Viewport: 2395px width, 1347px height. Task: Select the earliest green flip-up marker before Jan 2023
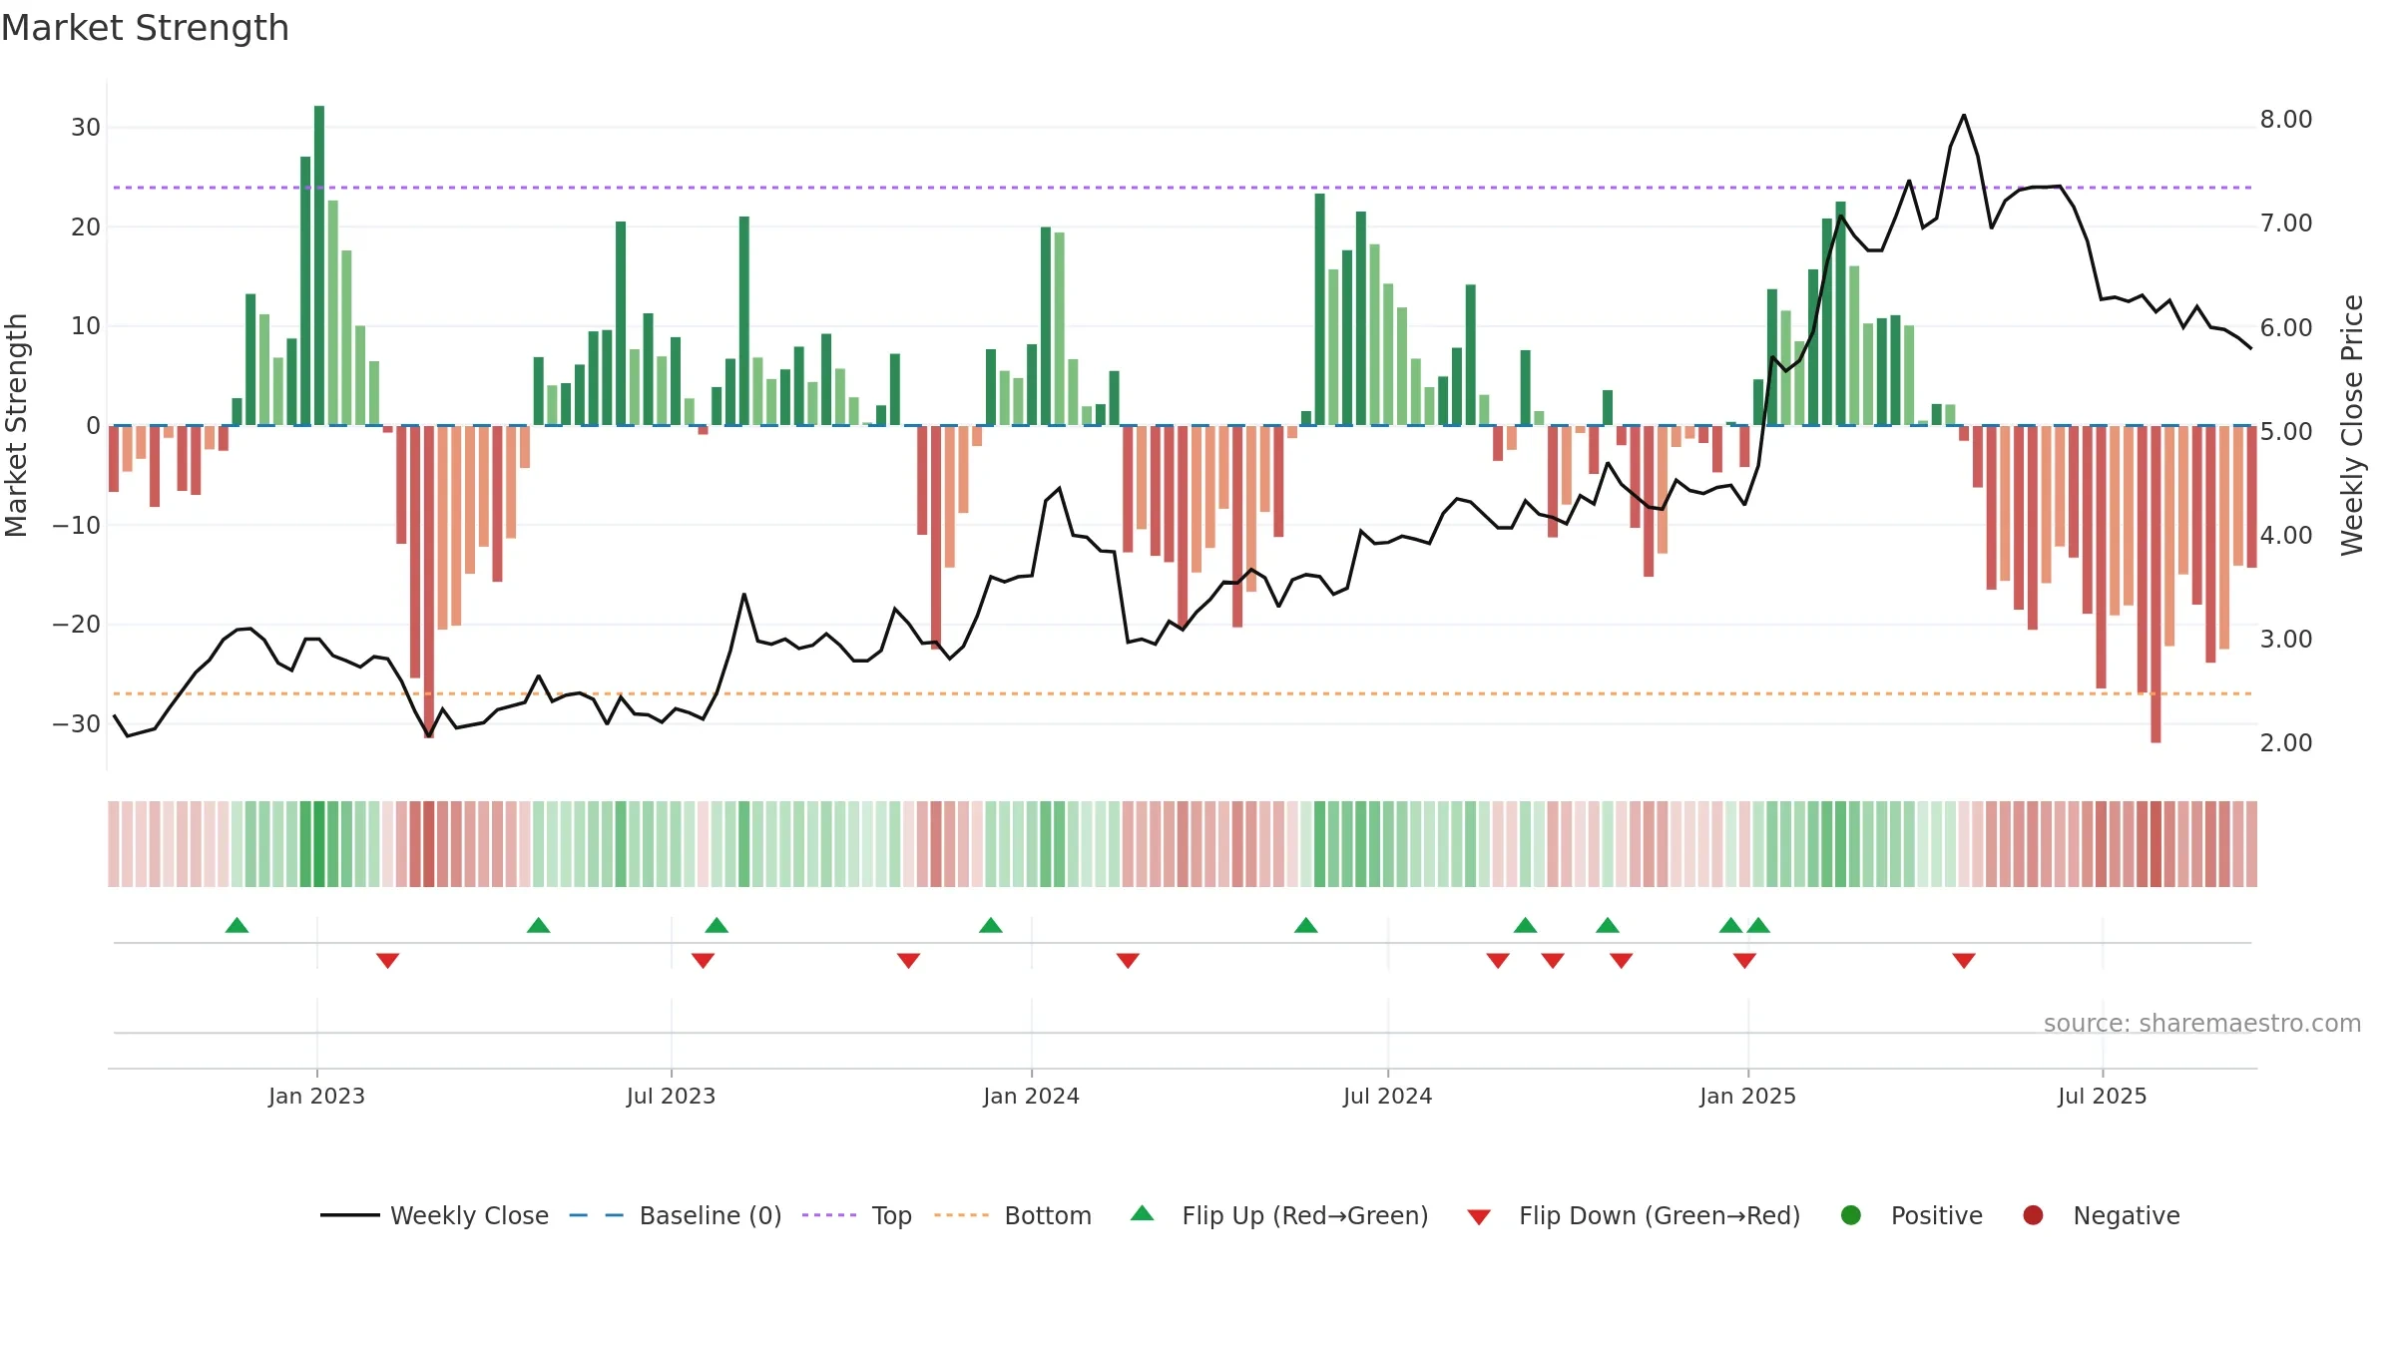coord(237,925)
